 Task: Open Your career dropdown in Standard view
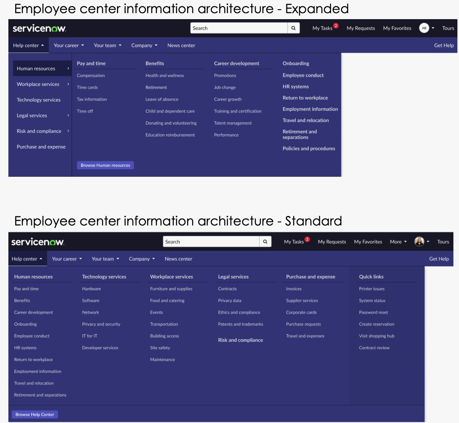coord(67,259)
